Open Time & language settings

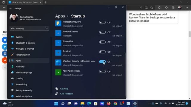[29, 73]
